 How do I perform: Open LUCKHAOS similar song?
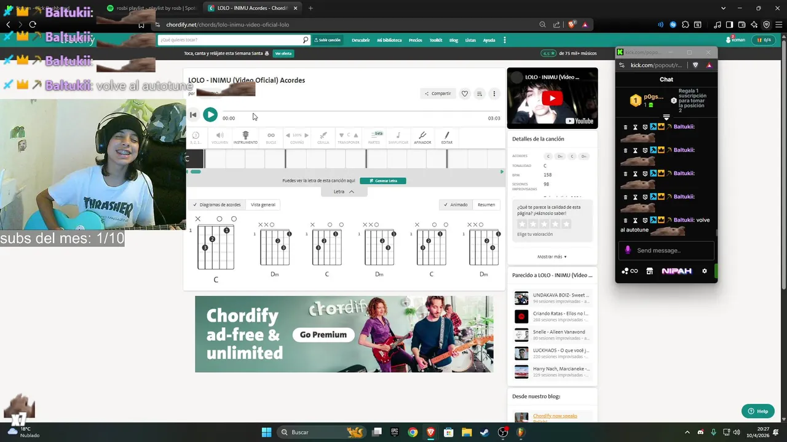click(x=553, y=353)
